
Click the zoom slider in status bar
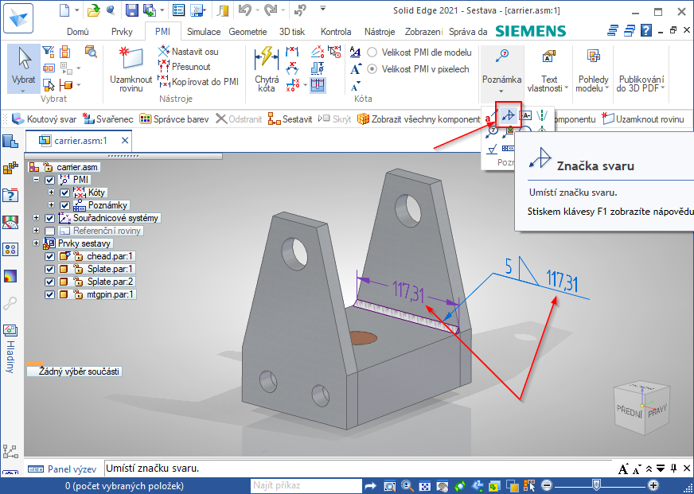[597, 485]
